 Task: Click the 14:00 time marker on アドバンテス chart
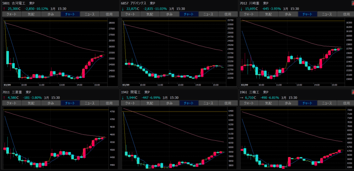198,84
